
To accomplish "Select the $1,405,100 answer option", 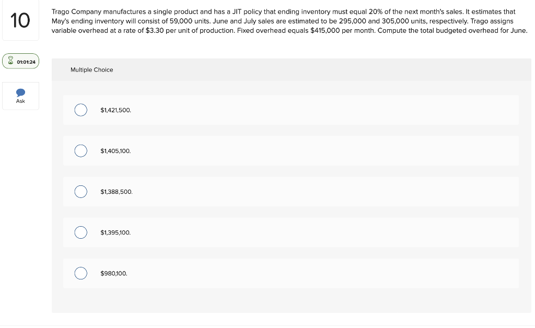I will click(80, 151).
